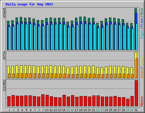This screenshot has height=113, width=145.
Task: Click day 29 on the x-axis
Action: coord(127,110)
